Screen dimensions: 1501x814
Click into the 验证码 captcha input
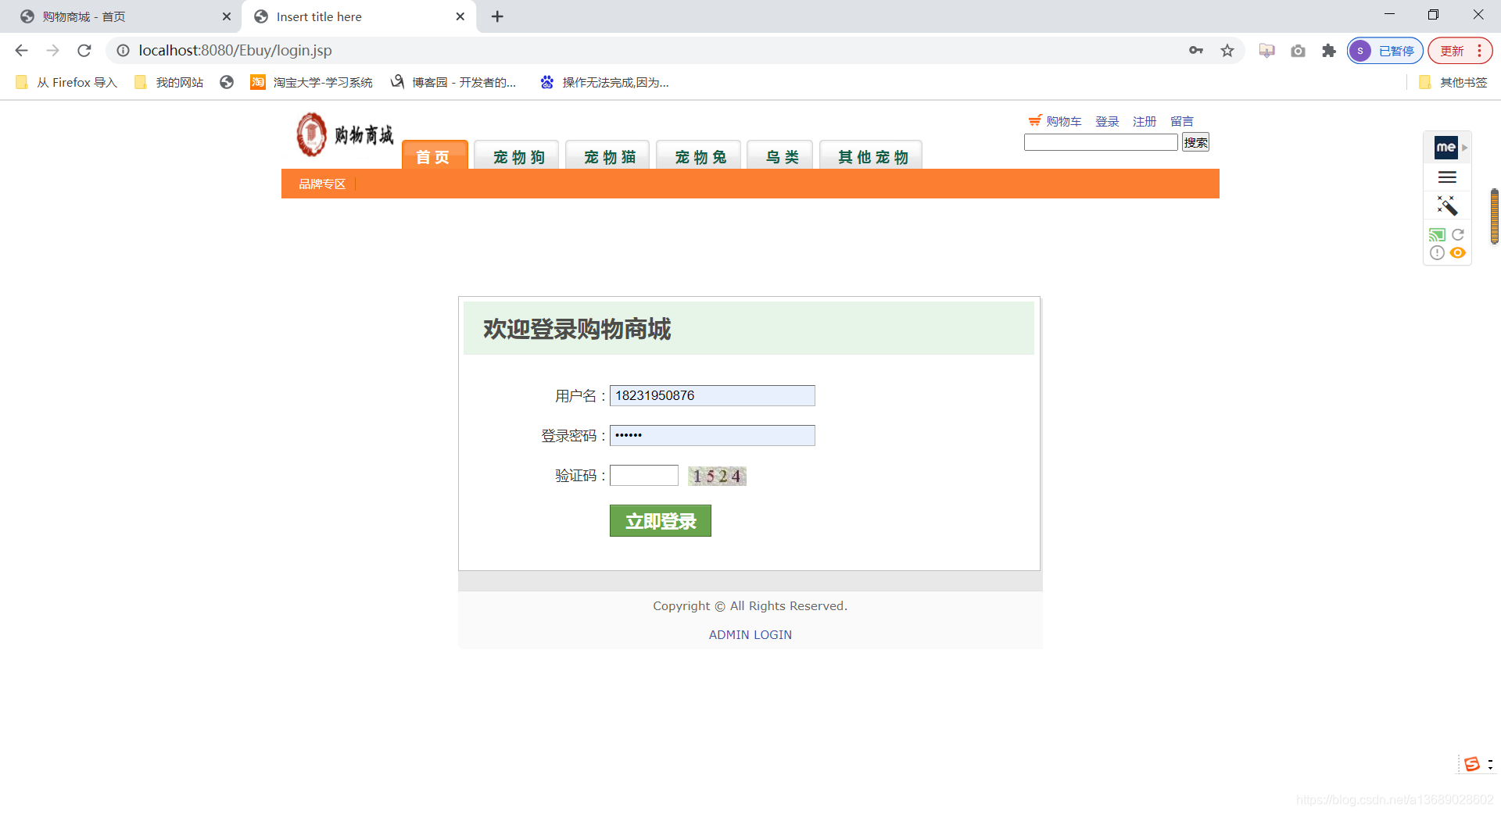pyautogui.click(x=644, y=475)
